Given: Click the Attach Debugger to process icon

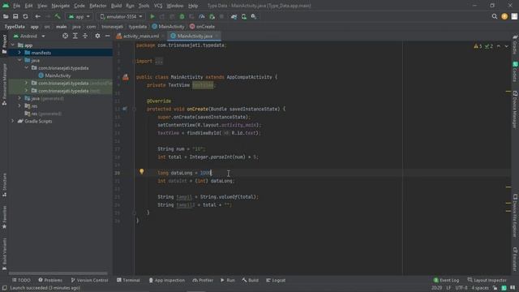Looking at the screenshot, I should point(212,16).
